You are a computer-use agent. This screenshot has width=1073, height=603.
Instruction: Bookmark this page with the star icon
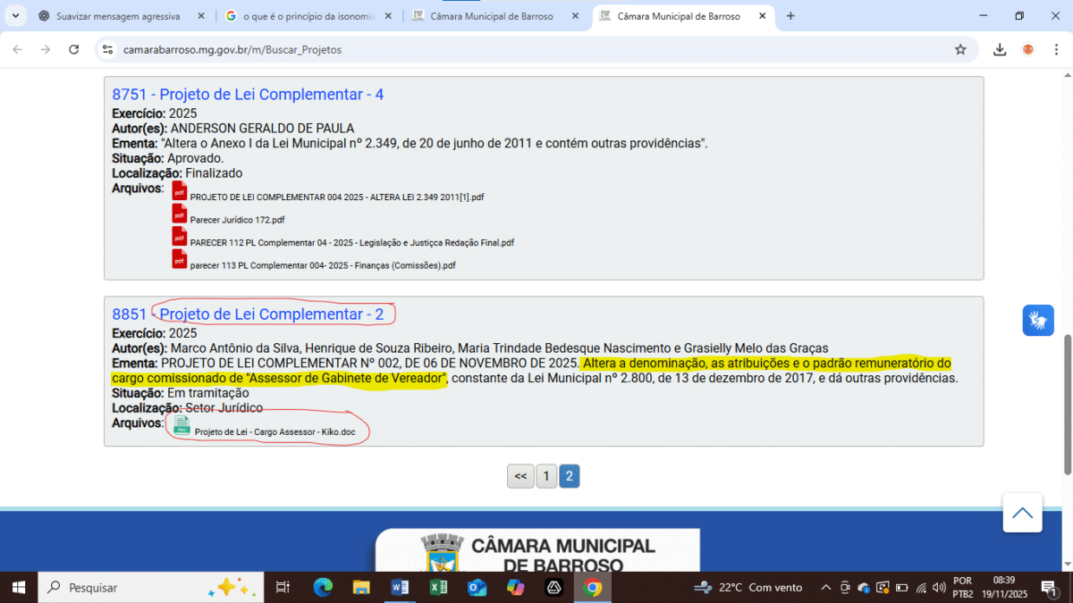(x=960, y=50)
